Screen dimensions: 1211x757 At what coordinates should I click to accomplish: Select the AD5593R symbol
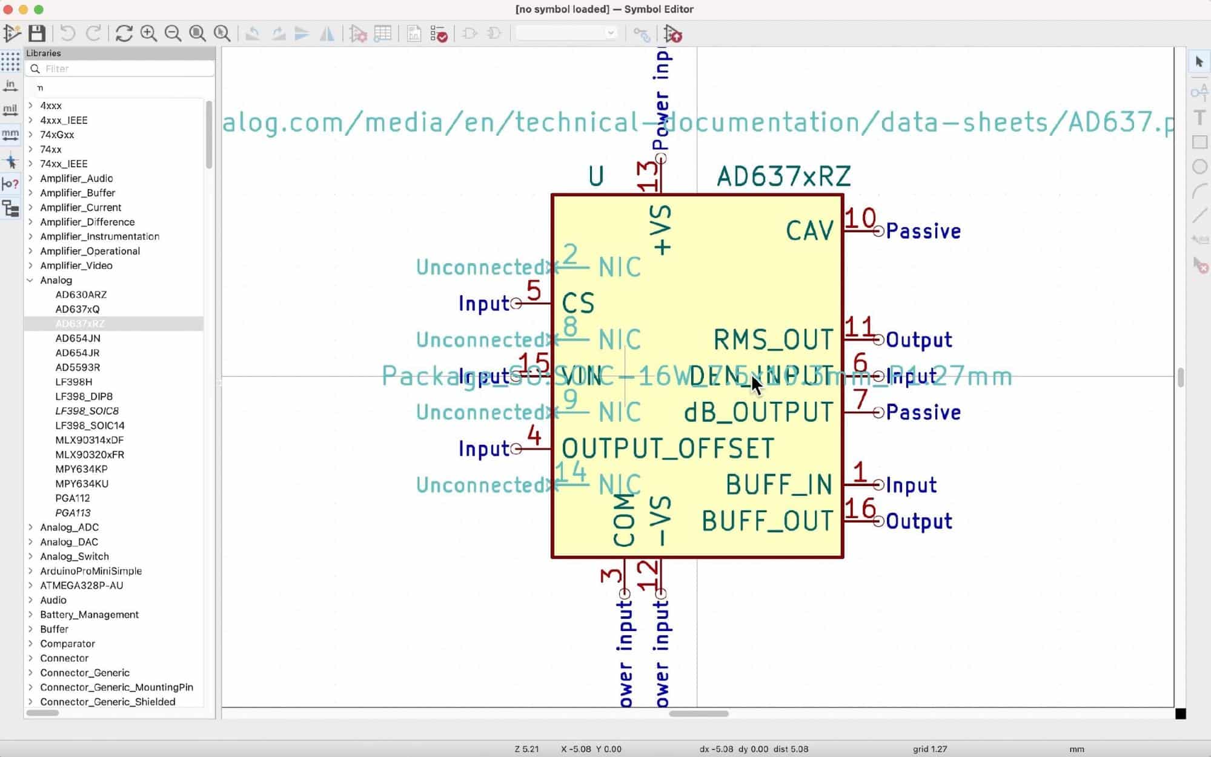pos(78,367)
